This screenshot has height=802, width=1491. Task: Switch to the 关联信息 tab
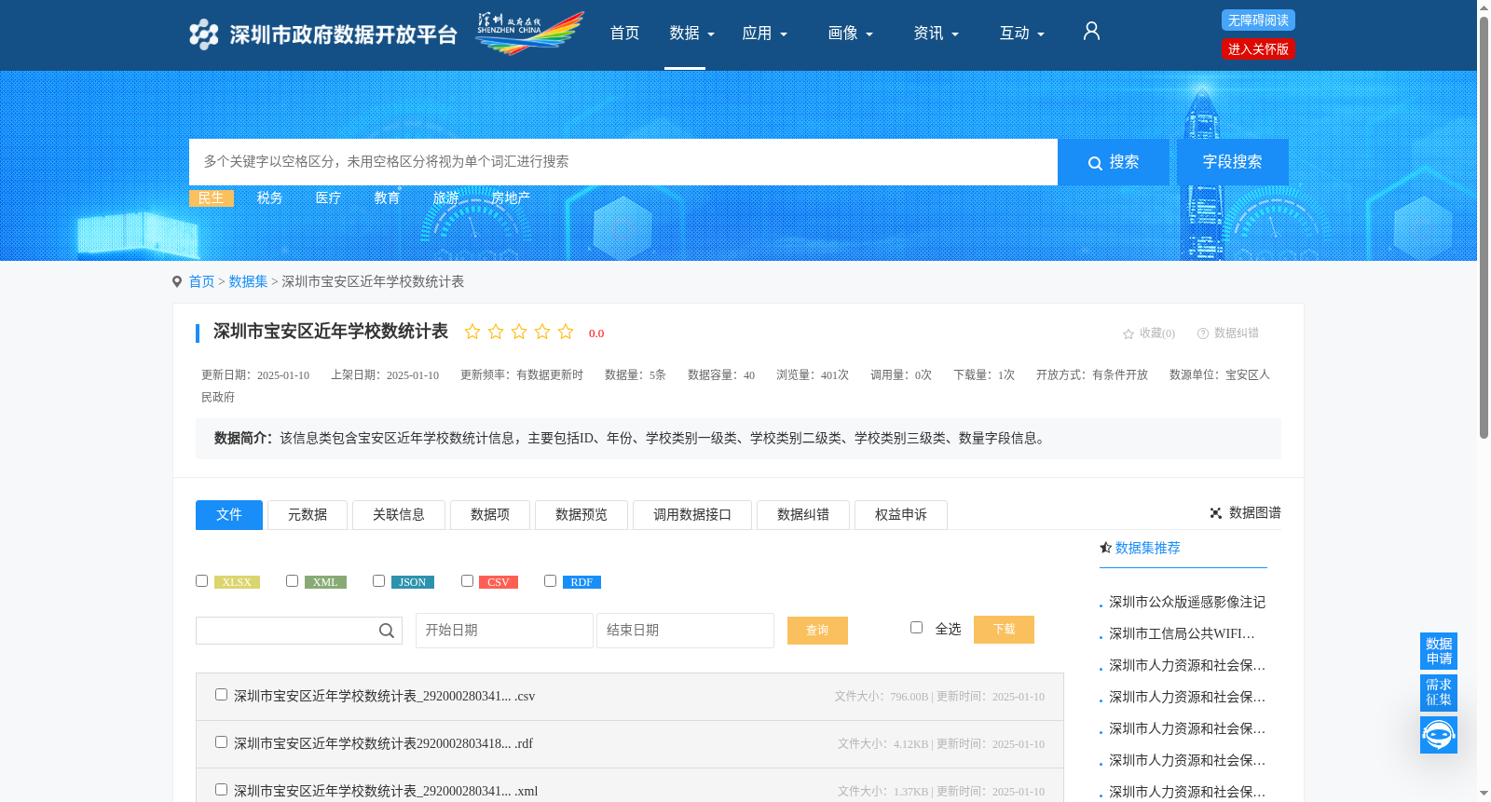pyautogui.click(x=399, y=515)
